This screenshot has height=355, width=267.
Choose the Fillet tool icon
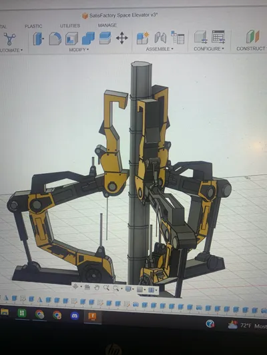click(x=55, y=39)
